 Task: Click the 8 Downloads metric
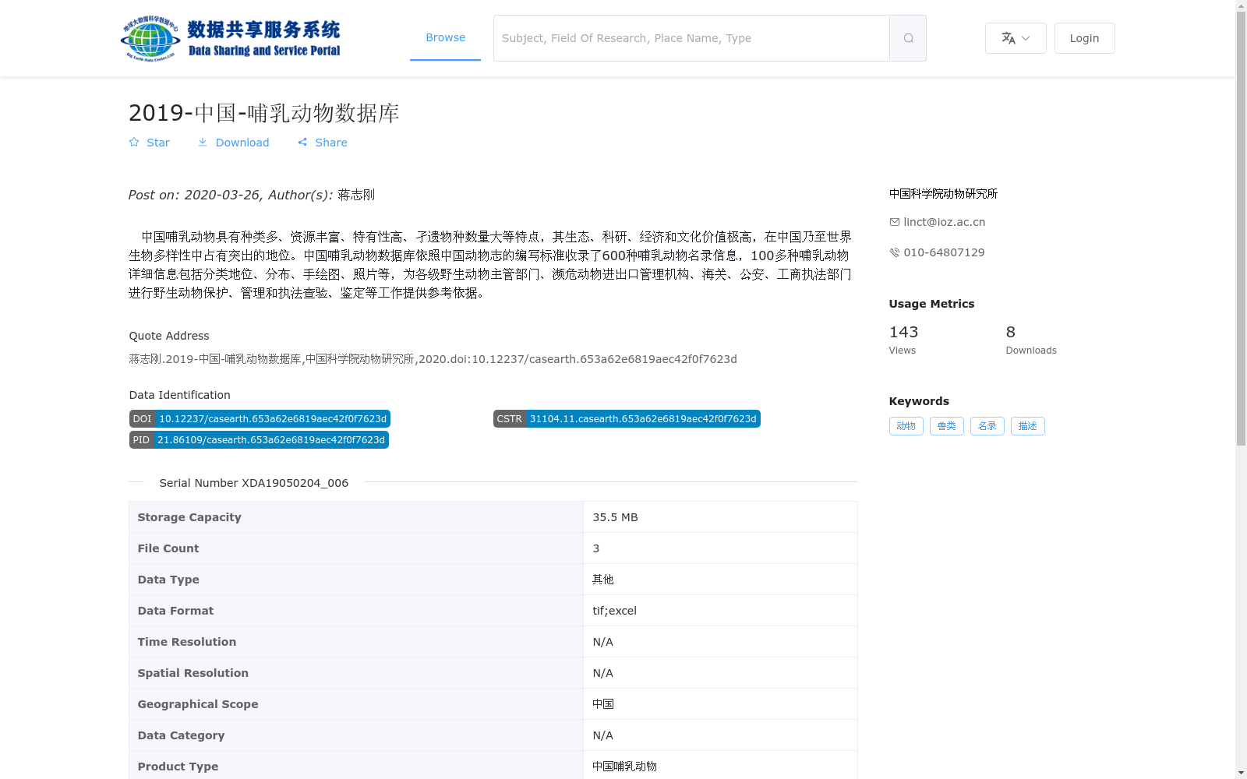click(1031, 340)
